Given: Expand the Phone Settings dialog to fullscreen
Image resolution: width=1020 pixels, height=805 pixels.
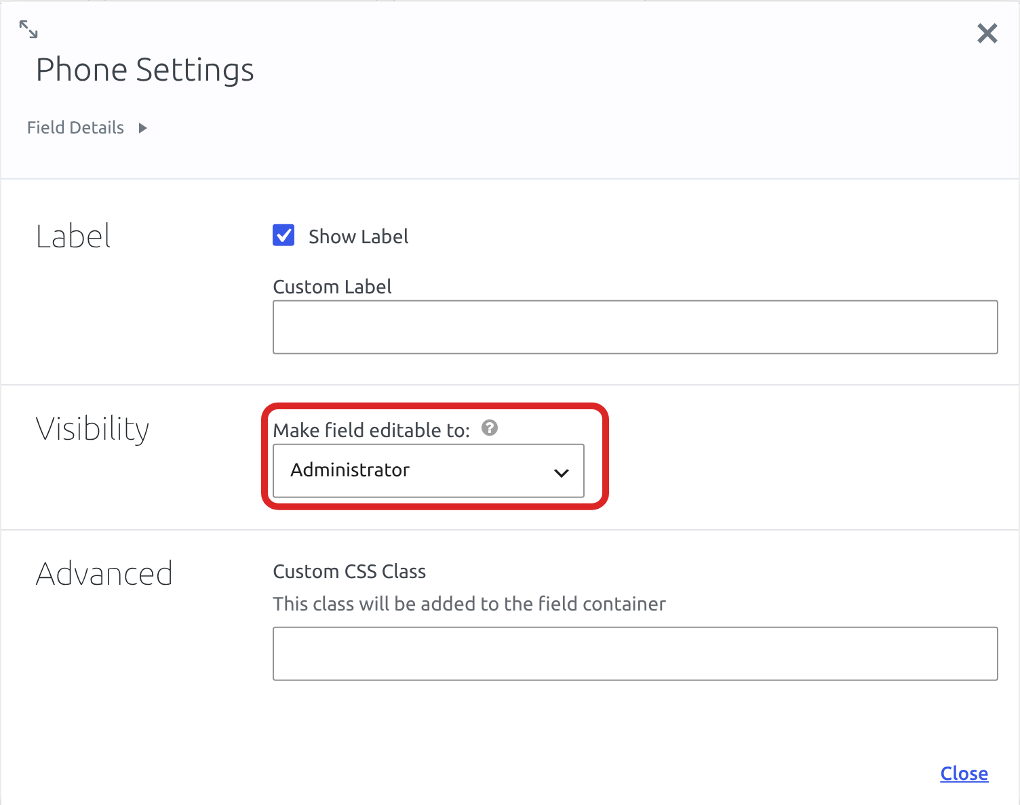Looking at the screenshot, I should coord(28,29).
